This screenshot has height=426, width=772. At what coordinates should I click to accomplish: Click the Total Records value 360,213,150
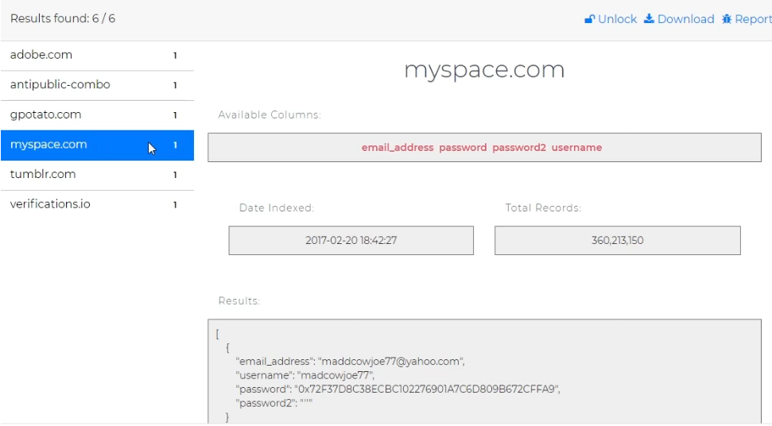point(618,241)
